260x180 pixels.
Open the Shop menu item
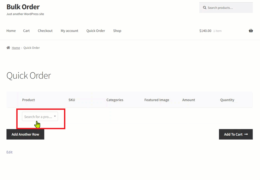point(117,31)
